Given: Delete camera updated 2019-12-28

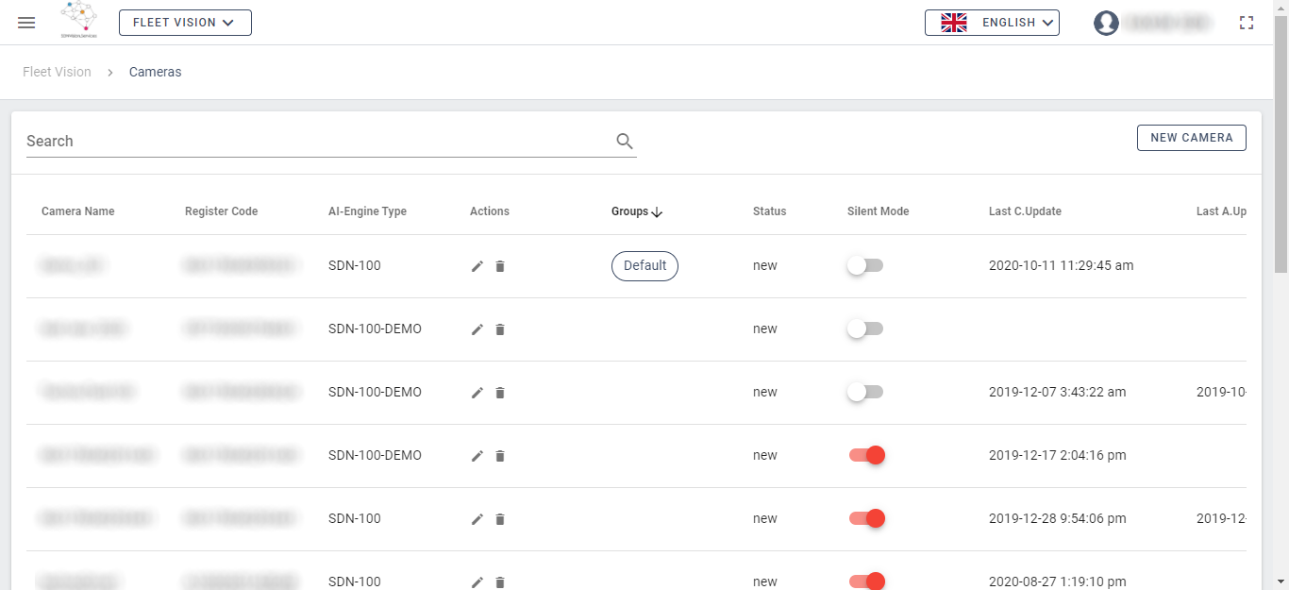Looking at the screenshot, I should pos(500,519).
